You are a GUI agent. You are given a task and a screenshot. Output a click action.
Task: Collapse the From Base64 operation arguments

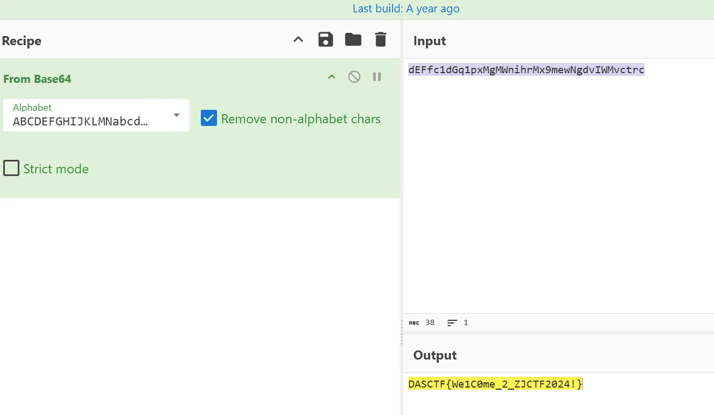332,77
